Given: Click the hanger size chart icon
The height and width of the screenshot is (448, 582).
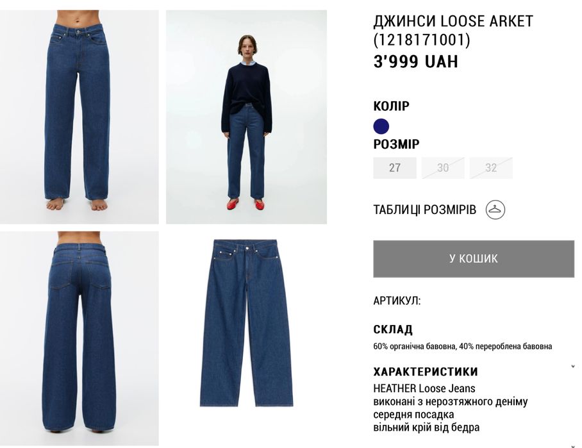Looking at the screenshot, I should 495,210.
